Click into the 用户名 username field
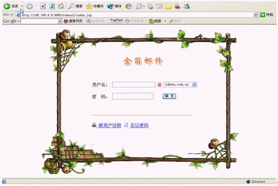Screen dimensions: 278x186 [134, 85]
